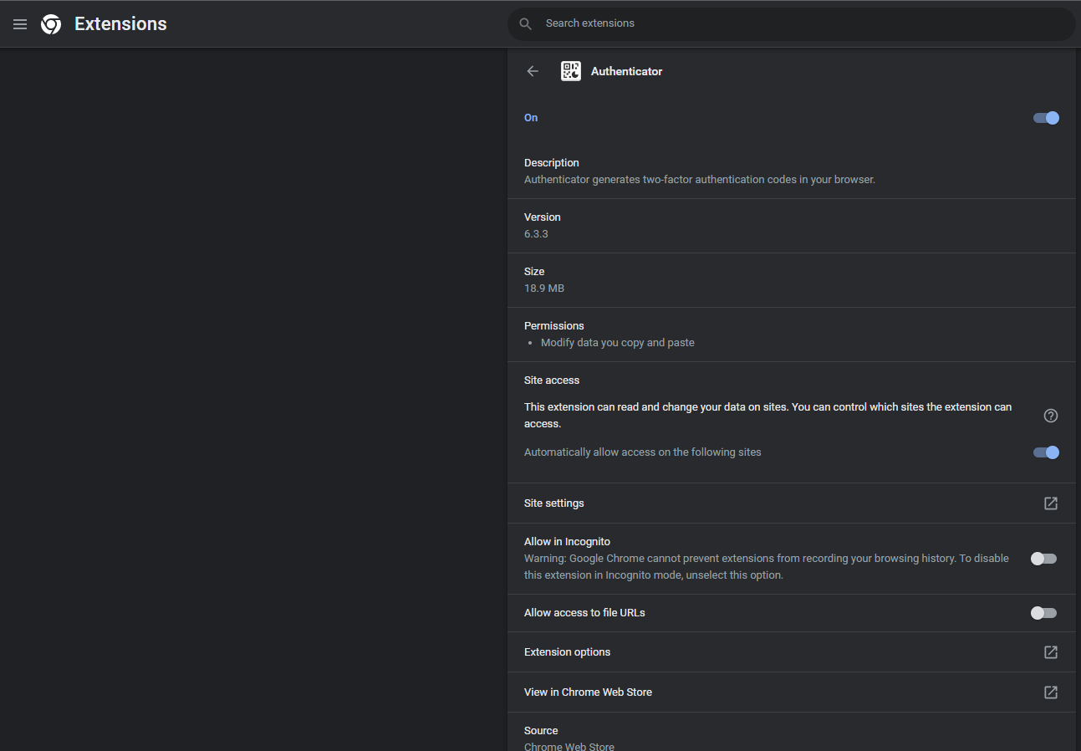Open site access help question icon
The height and width of the screenshot is (751, 1081).
click(1051, 416)
